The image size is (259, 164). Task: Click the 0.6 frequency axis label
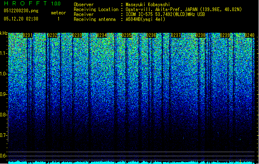[x=4, y=156]
